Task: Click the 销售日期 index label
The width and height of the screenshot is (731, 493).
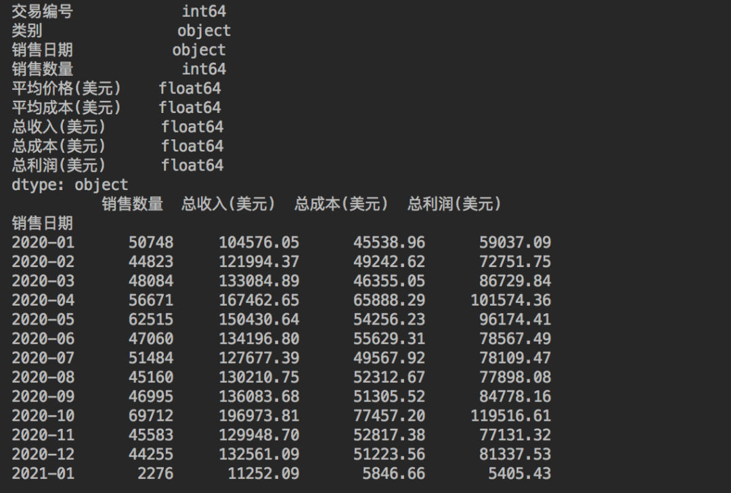Action: pyautogui.click(x=43, y=223)
